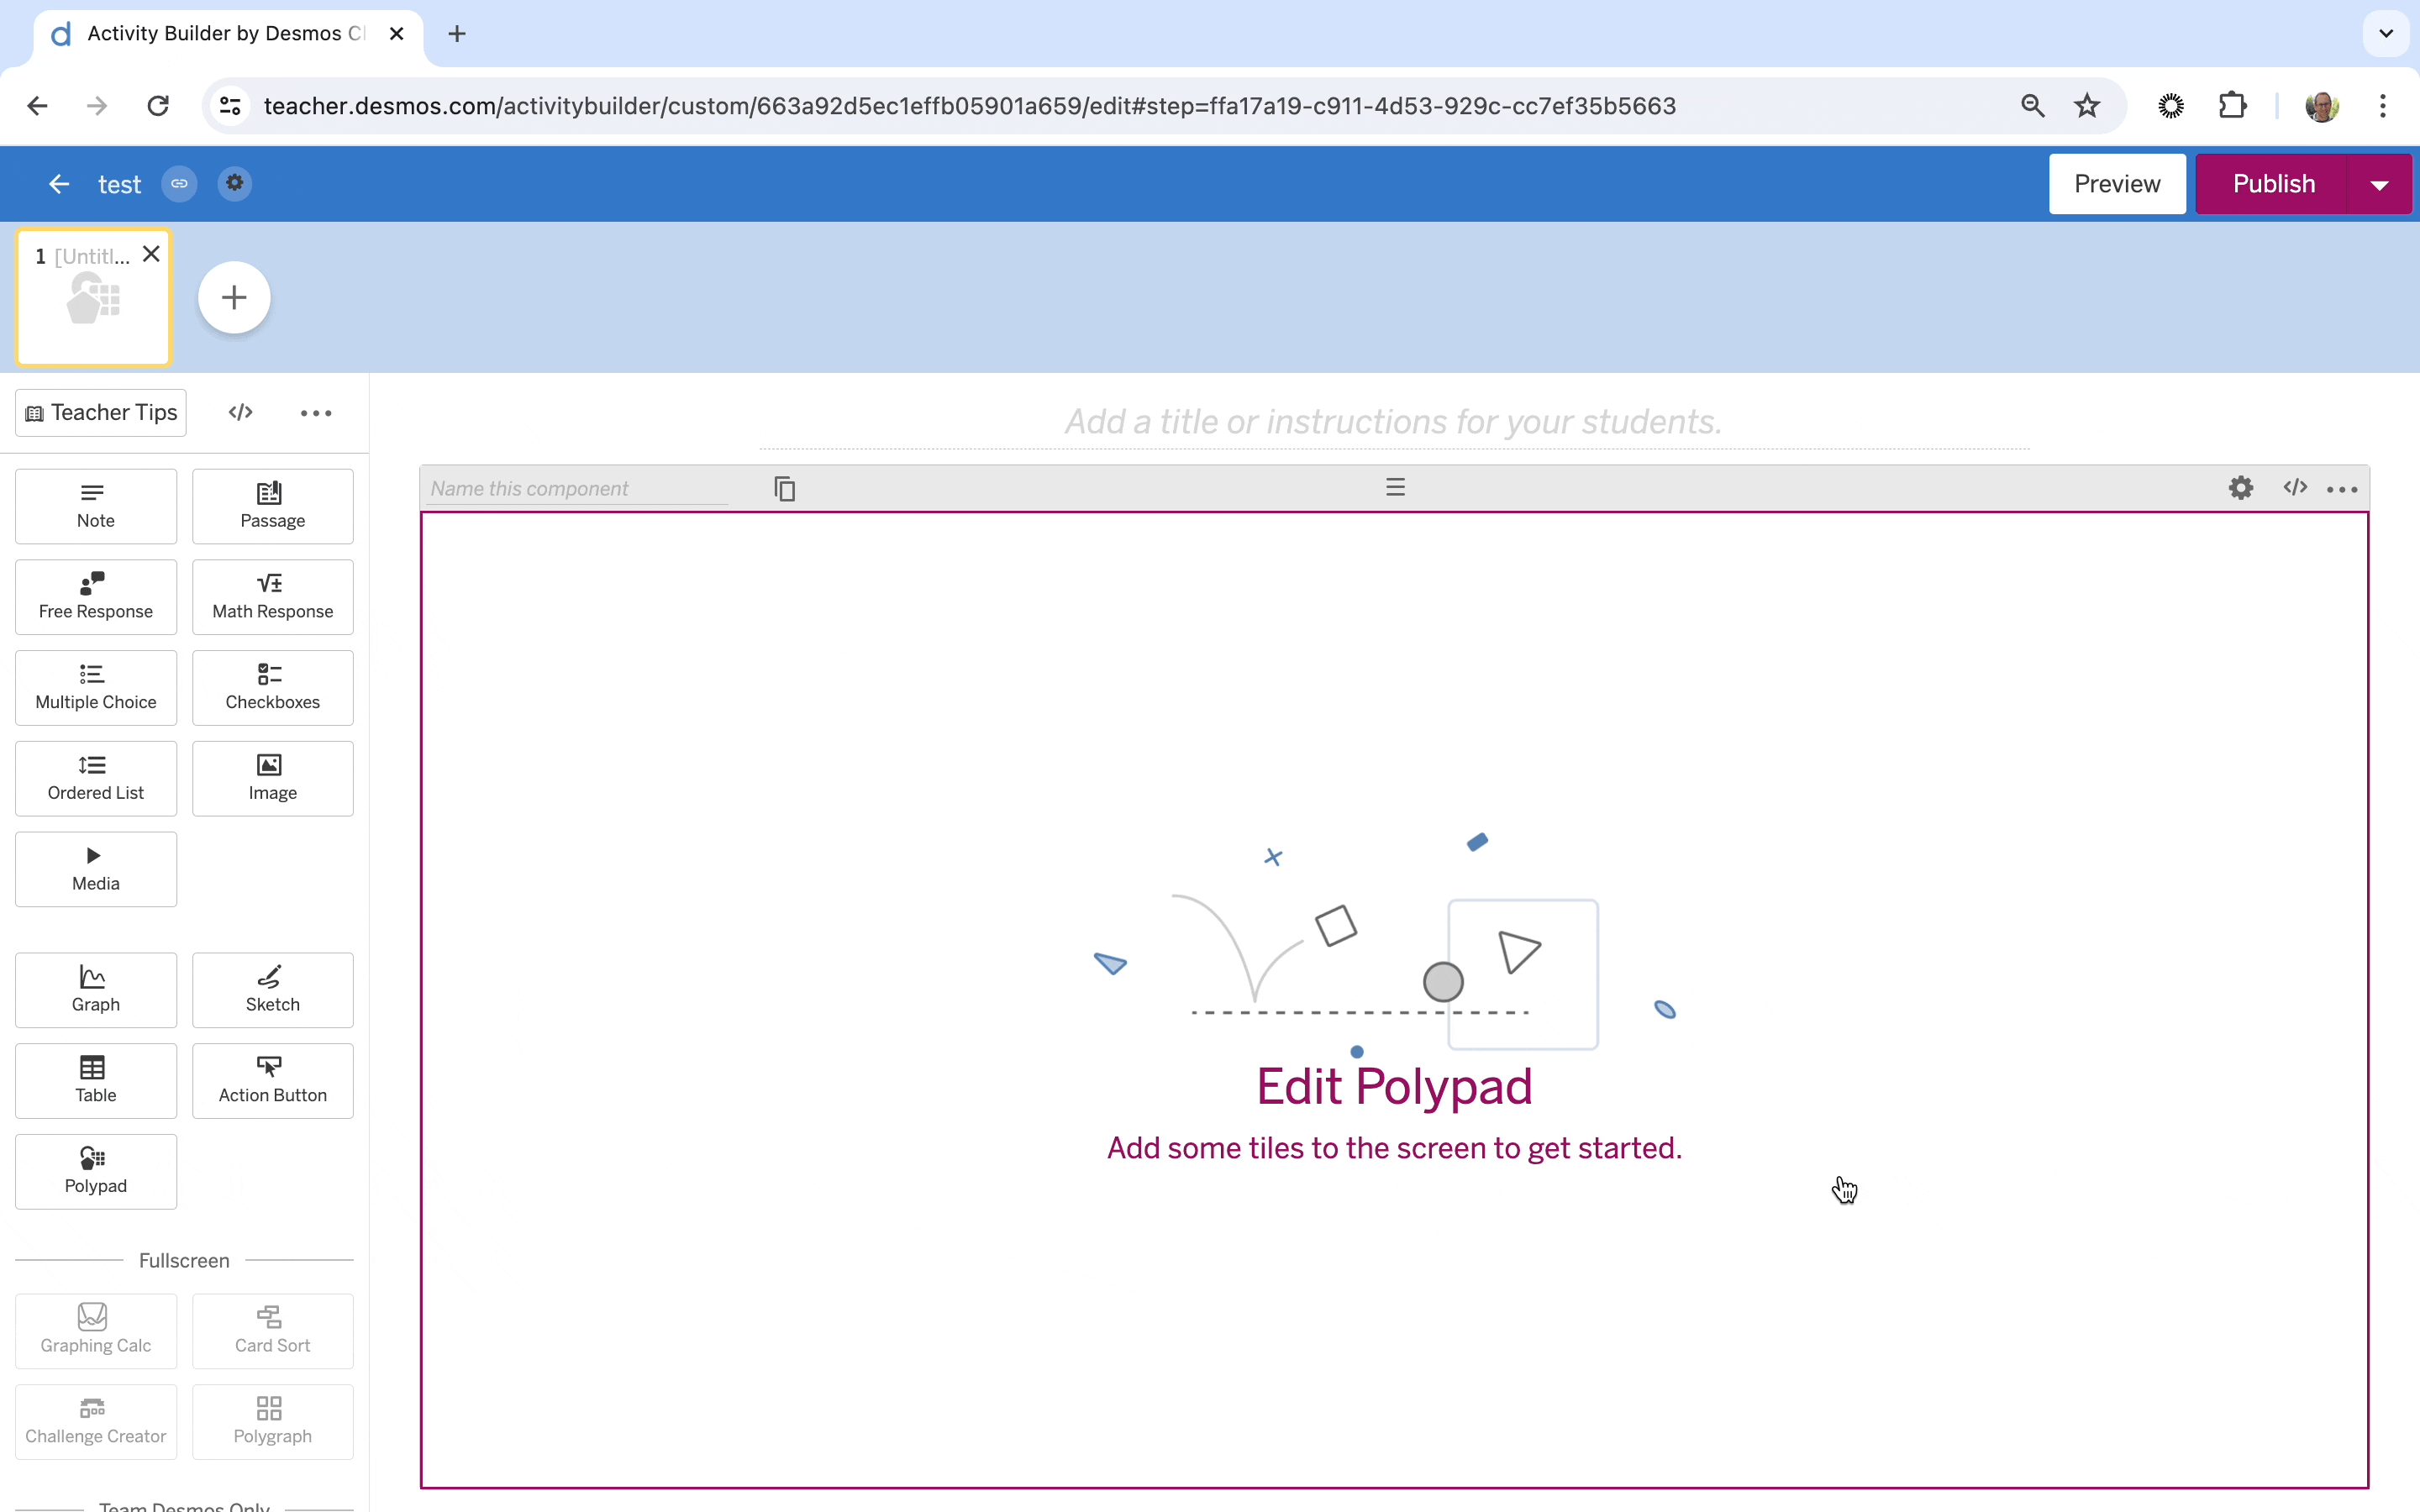The width and height of the screenshot is (2420, 1512).
Task: Click the address bar URL
Action: pyautogui.click(x=970, y=106)
